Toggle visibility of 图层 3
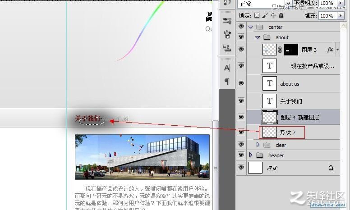Screen dimensions: 350x210 click(241, 49)
